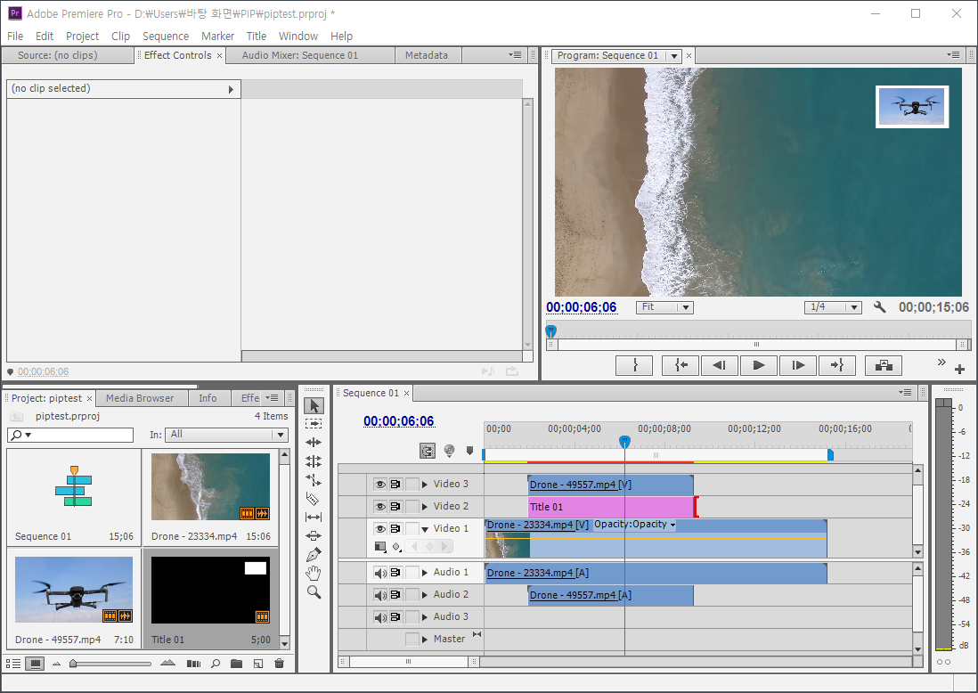
Task: Click the Ripple Edit tool
Action: [x=314, y=443]
